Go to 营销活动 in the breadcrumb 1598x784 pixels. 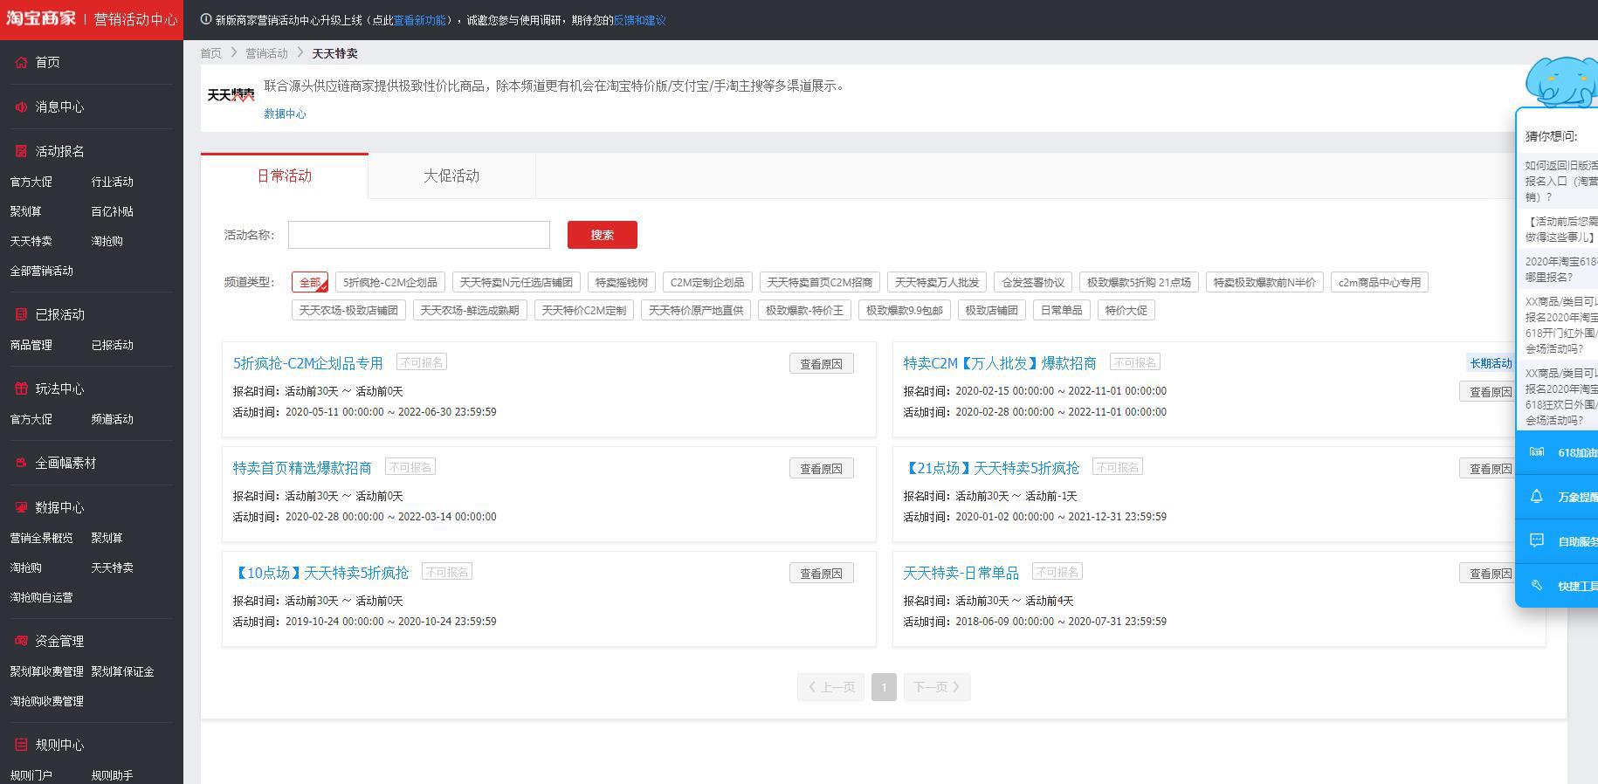266,53
